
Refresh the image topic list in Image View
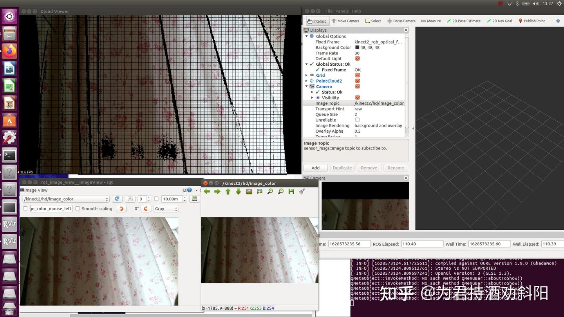click(117, 199)
